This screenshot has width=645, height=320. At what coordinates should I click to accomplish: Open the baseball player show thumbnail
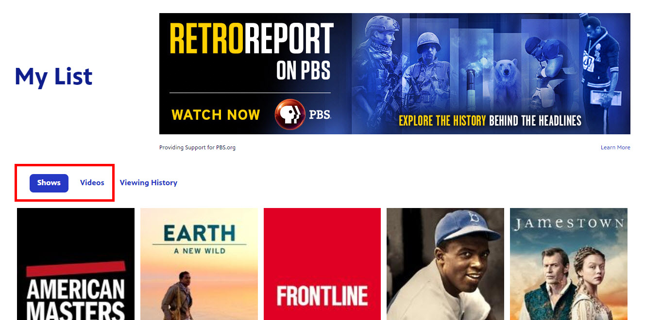pyautogui.click(x=445, y=264)
